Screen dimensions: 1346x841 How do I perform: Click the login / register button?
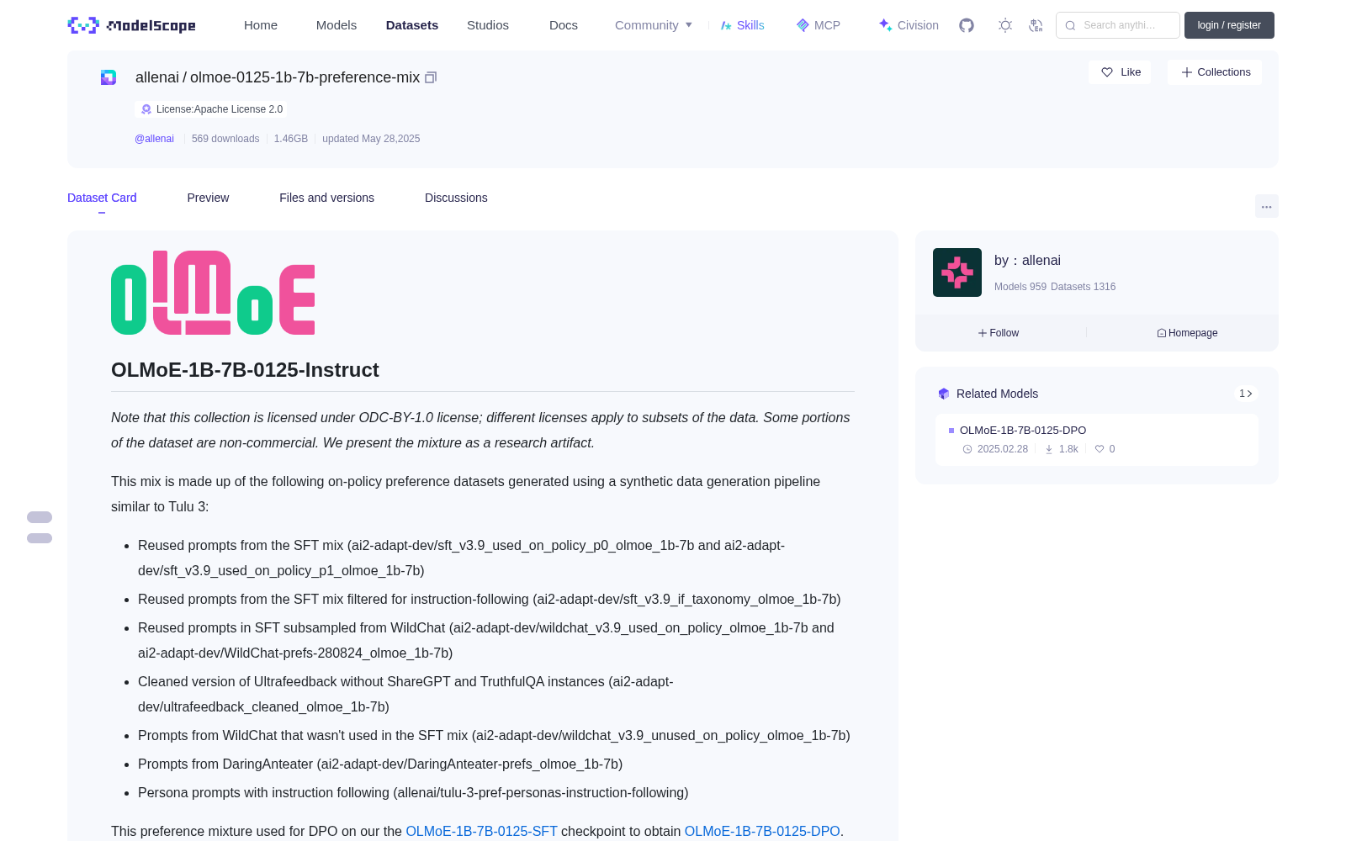coord(1229,25)
